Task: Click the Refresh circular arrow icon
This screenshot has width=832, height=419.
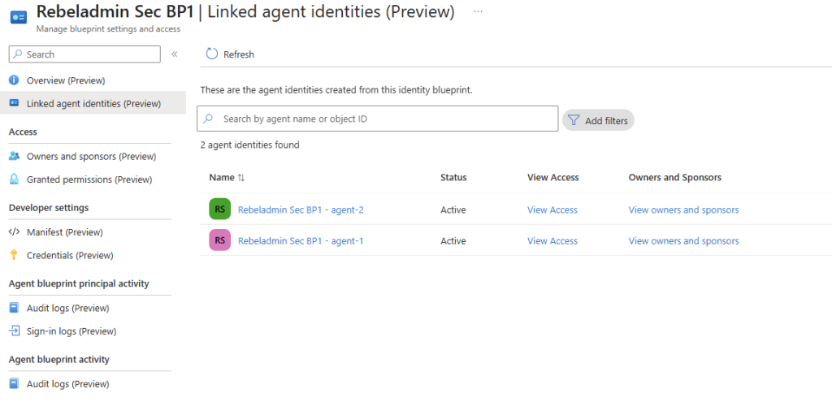Action: tap(212, 54)
